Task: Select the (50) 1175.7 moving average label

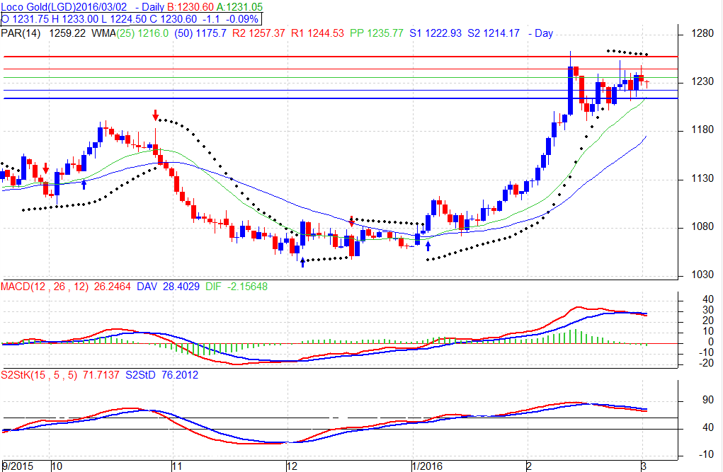Action: point(200,33)
